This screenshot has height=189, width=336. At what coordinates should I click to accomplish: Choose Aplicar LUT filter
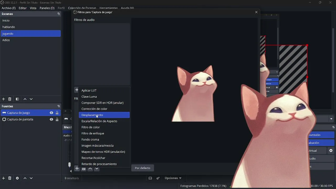[x=104, y=91]
